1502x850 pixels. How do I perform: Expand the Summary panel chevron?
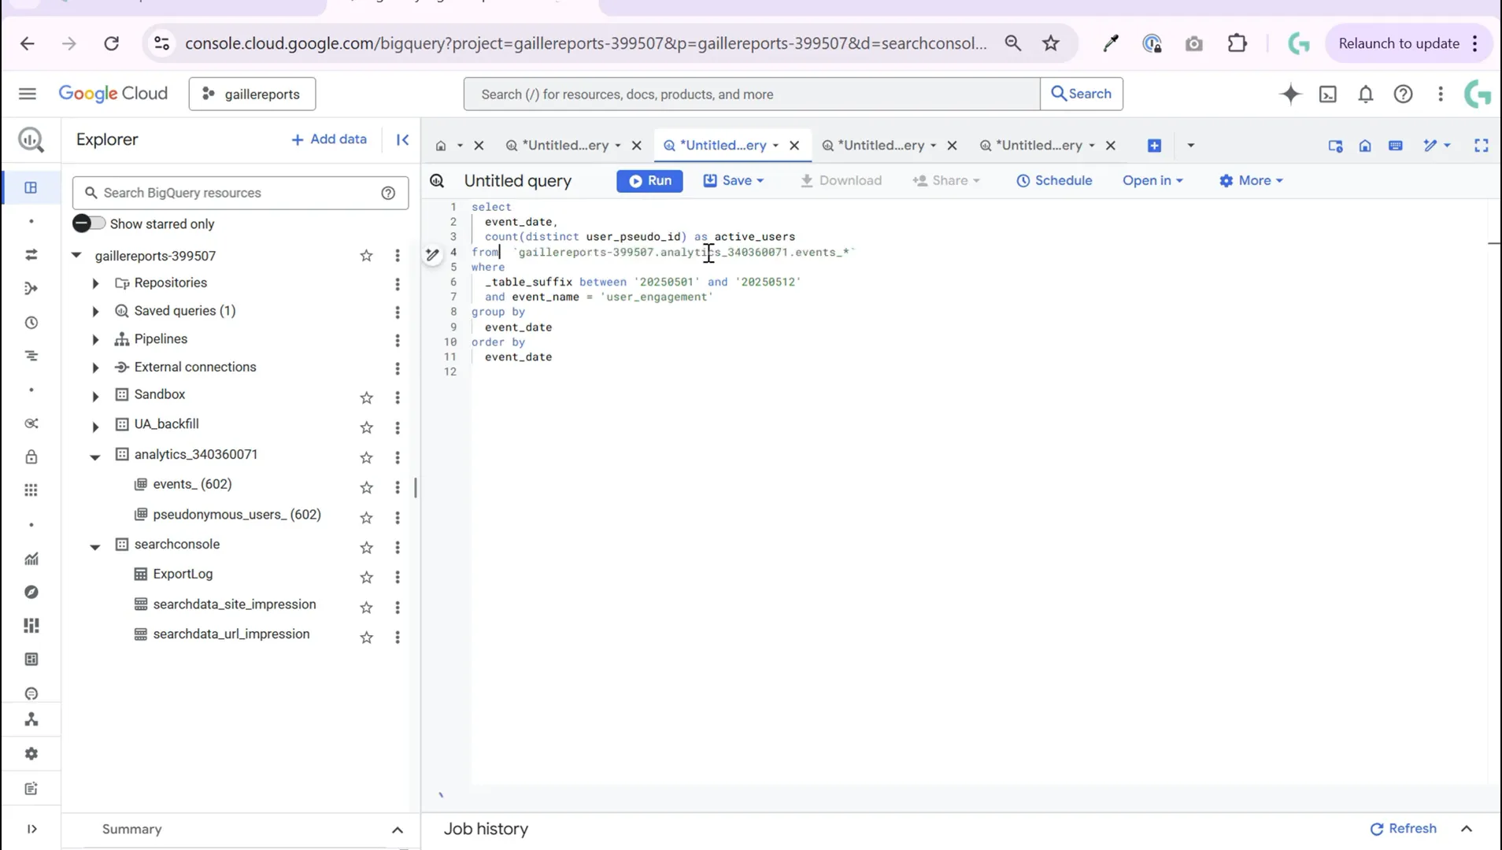point(398,830)
